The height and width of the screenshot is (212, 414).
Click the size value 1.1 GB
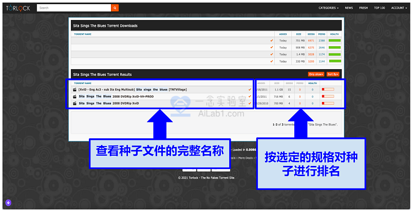point(278,90)
